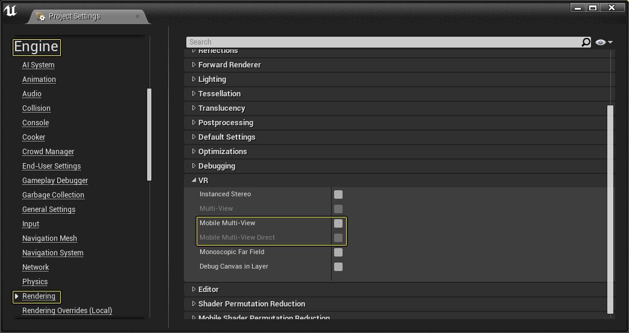Image resolution: width=629 pixels, height=333 pixels.
Task: Expand the Translucency section
Action: click(194, 108)
